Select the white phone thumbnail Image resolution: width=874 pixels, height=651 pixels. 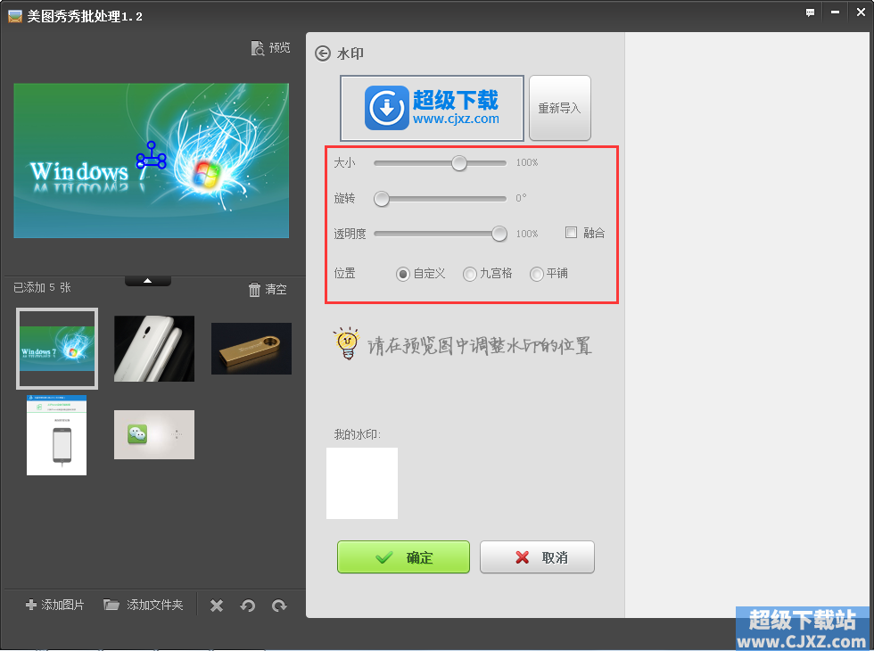pyautogui.click(x=154, y=349)
